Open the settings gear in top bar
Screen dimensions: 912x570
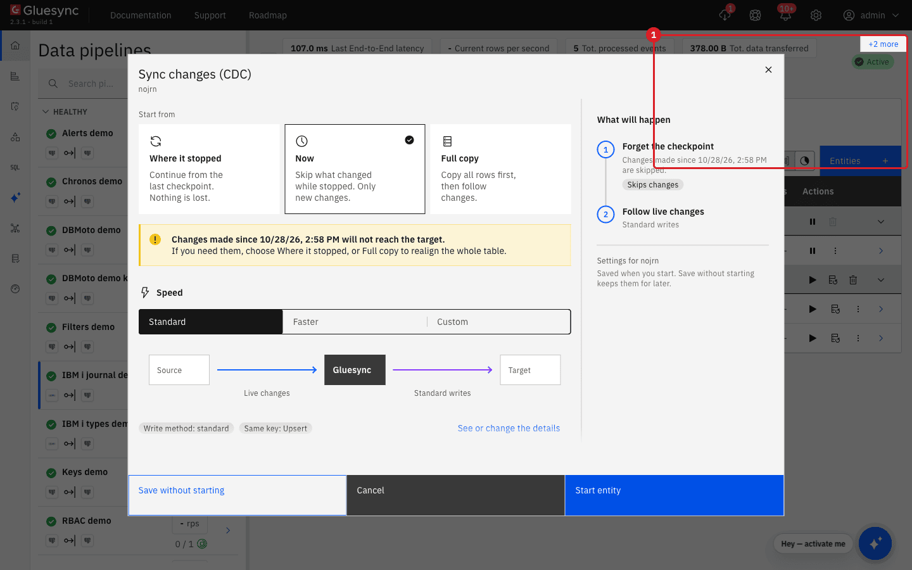(816, 15)
